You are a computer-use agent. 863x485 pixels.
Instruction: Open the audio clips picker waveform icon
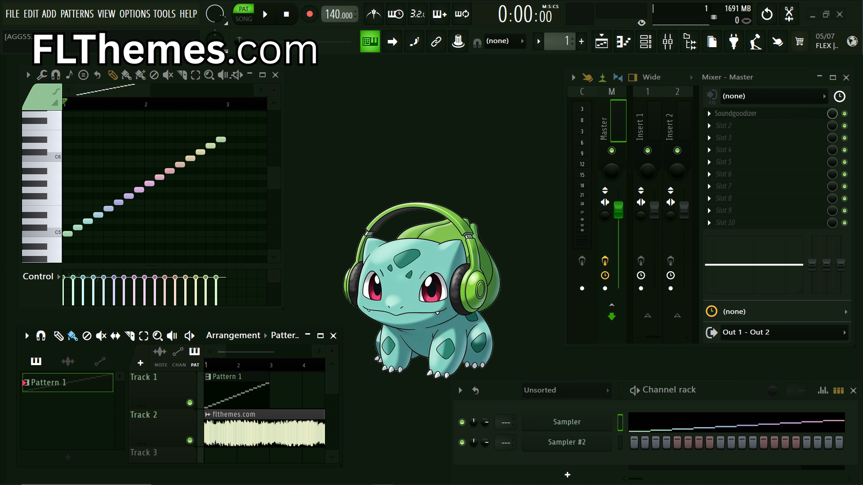pos(68,361)
